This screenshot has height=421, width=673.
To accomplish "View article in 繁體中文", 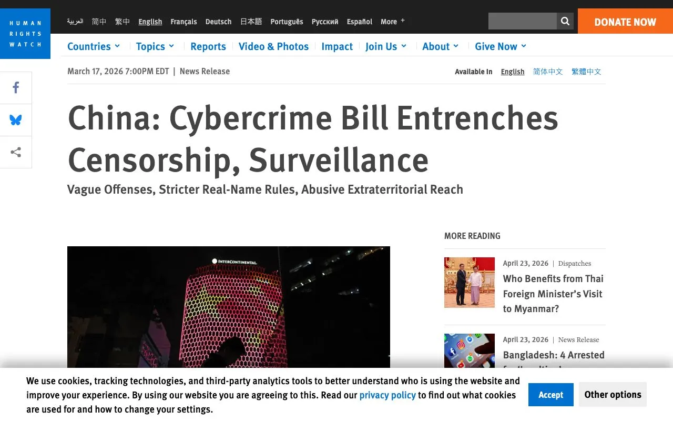I will point(586,72).
